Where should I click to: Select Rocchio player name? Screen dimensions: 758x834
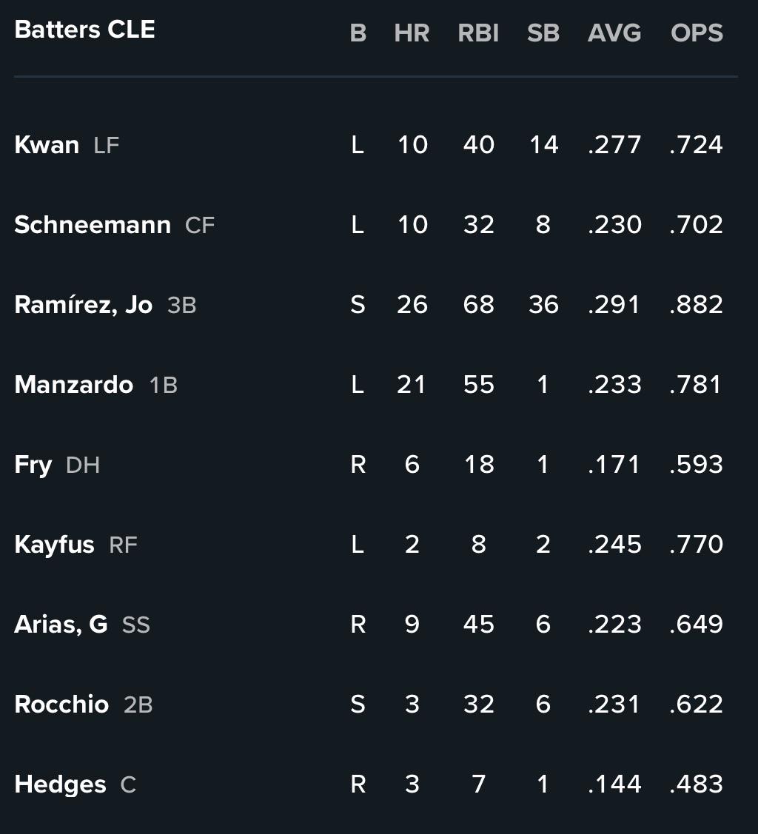click(61, 704)
